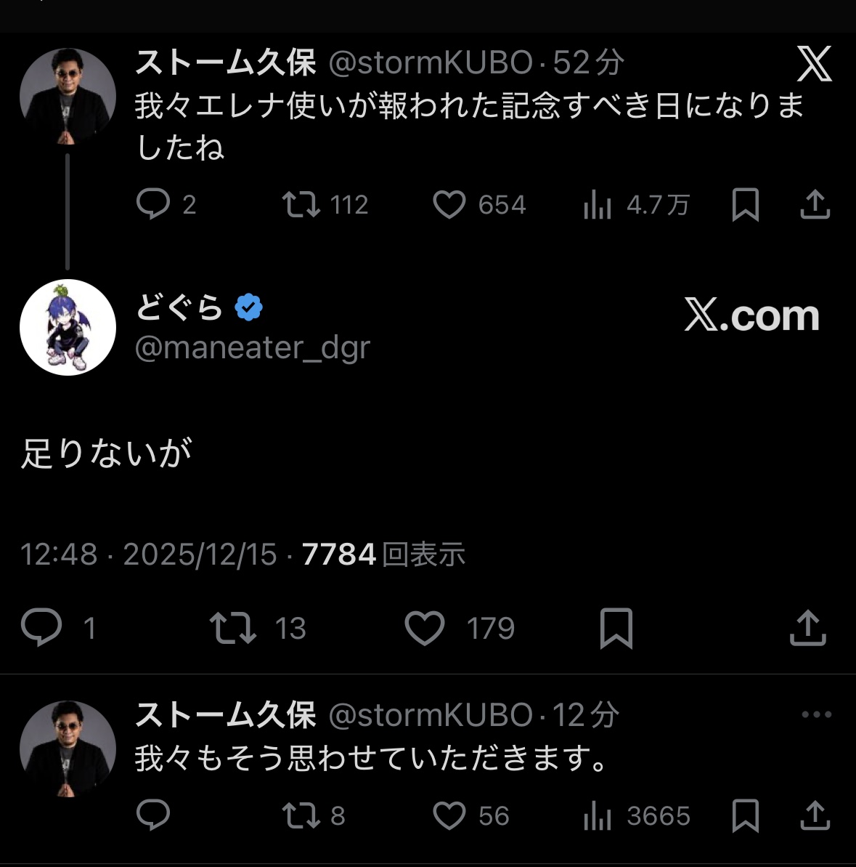
Task: View analytics showing 3665 views
Action: coord(598,816)
